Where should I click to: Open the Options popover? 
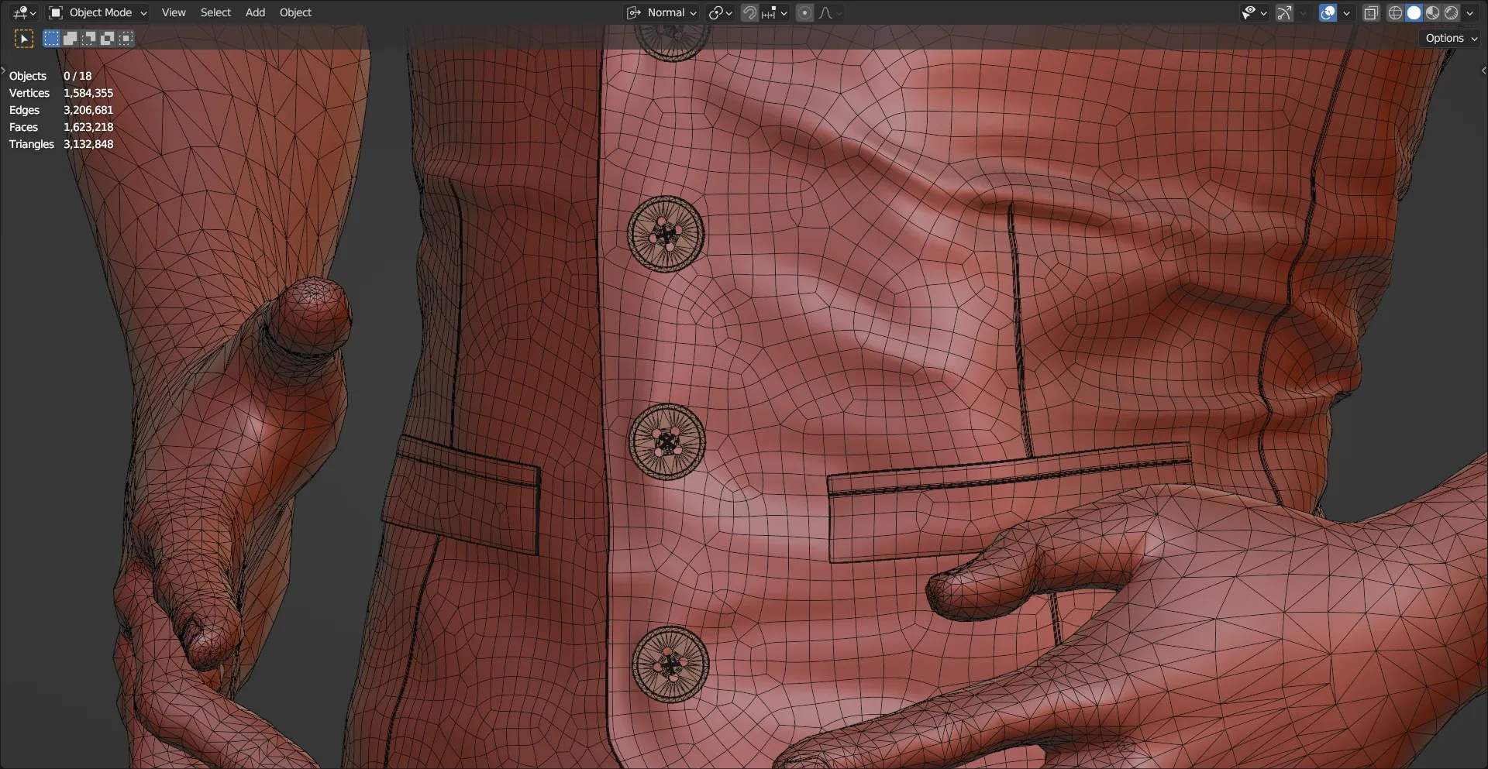(1451, 38)
